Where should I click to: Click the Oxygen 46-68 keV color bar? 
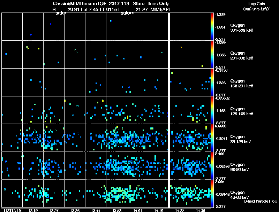pos(212,194)
